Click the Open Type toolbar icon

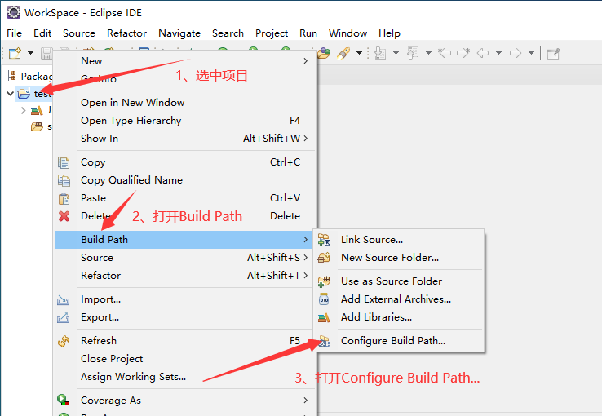pyautogui.click(x=324, y=53)
